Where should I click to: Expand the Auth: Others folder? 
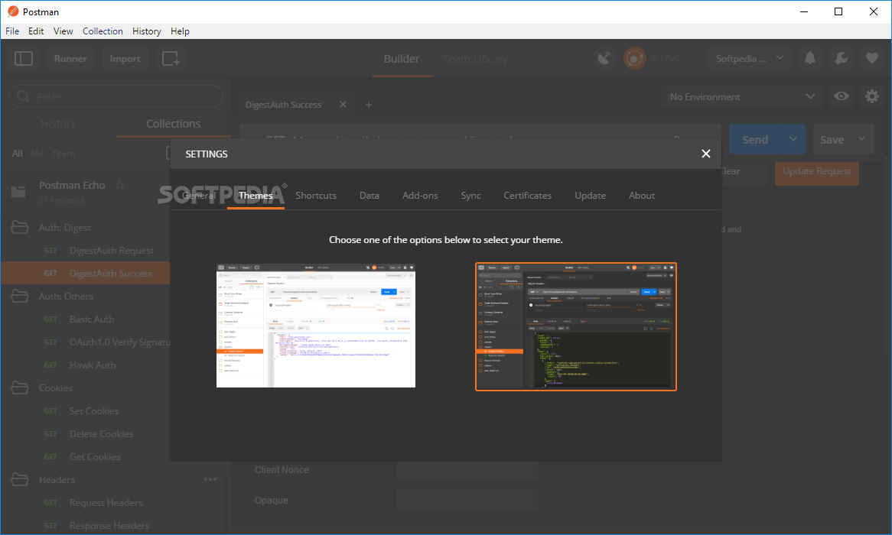pos(66,297)
